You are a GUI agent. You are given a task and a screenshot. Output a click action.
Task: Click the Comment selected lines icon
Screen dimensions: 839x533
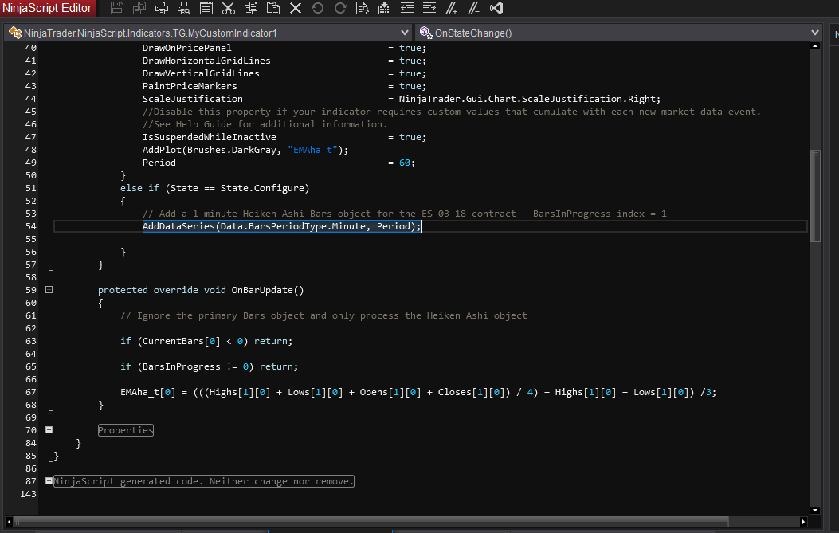pyautogui.click(x=452, y=9)
